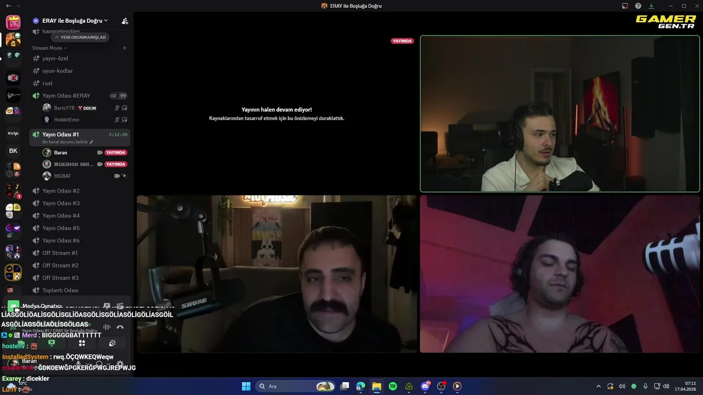Join the Yayın Odası #6 voice channel
The height and width of the screenshot is (395, 703).
pyautogui.click(x=80, y=240)
